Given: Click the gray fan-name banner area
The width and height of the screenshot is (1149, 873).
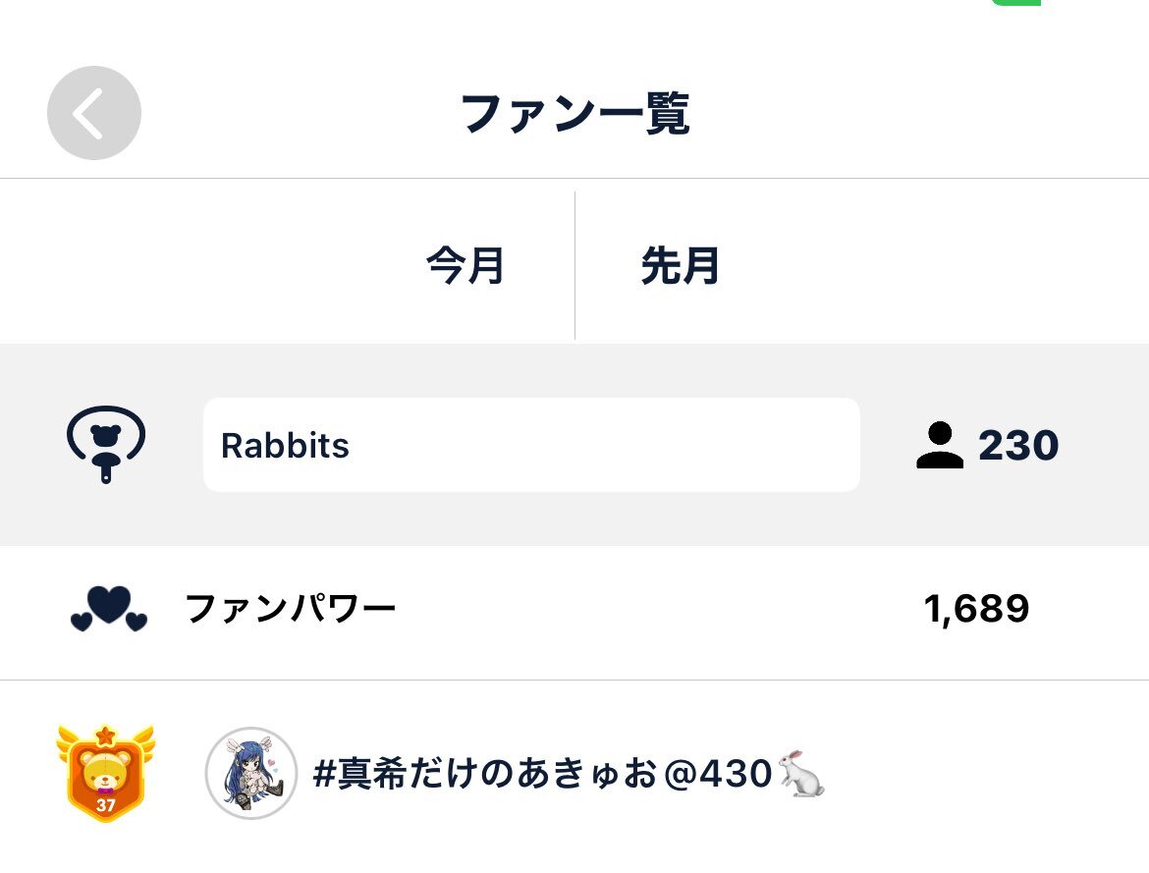Looking at the screenshot, I should point(574,445).
